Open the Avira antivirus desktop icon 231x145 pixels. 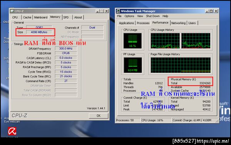pyautogui.click(x=12, y=131)
